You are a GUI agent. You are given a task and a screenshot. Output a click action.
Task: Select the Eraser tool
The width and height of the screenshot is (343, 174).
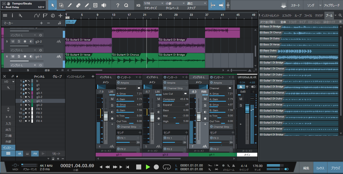click(x=78, y=5)
